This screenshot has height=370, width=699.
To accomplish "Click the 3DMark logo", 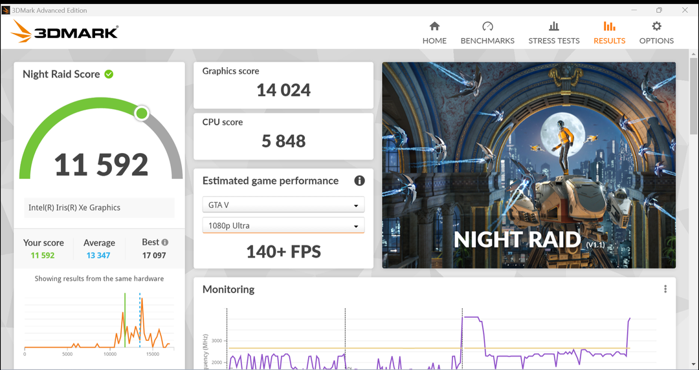I will coord(65,32).
